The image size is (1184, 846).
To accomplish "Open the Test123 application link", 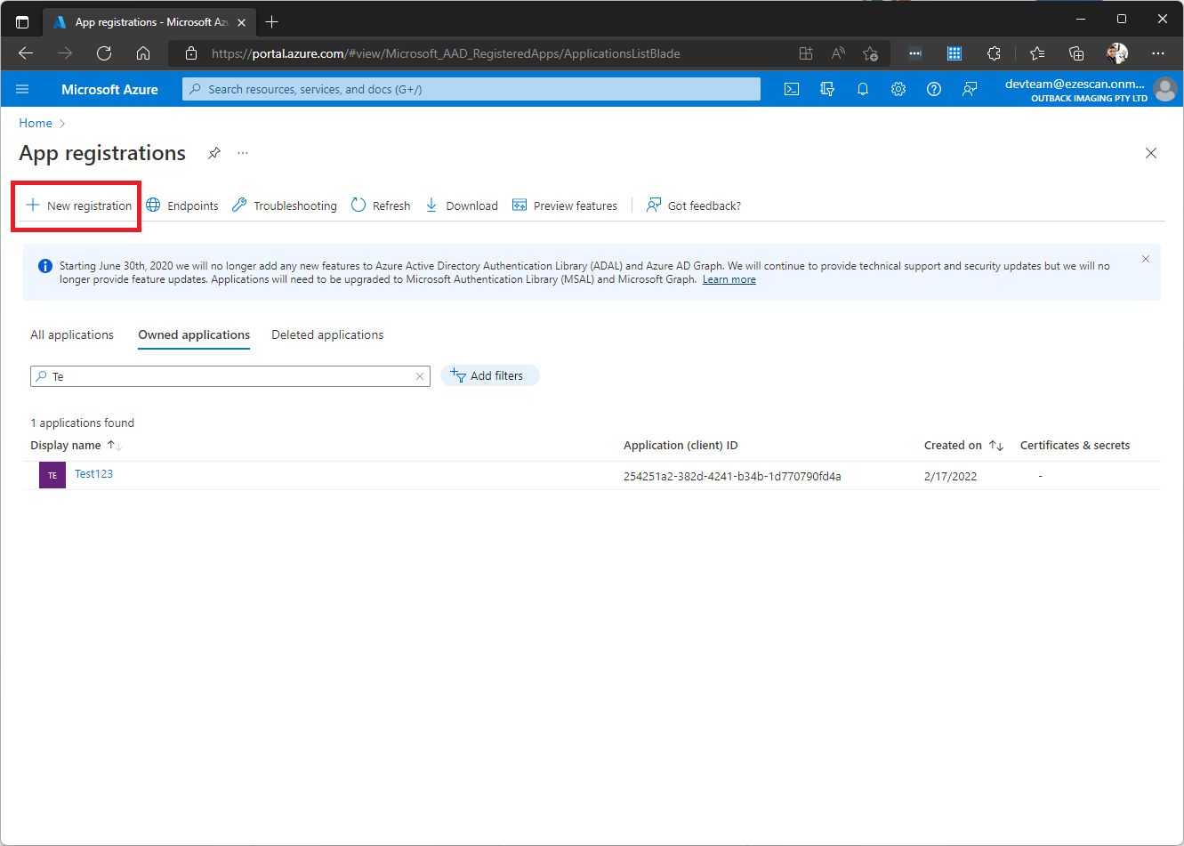I will [93, 474].
